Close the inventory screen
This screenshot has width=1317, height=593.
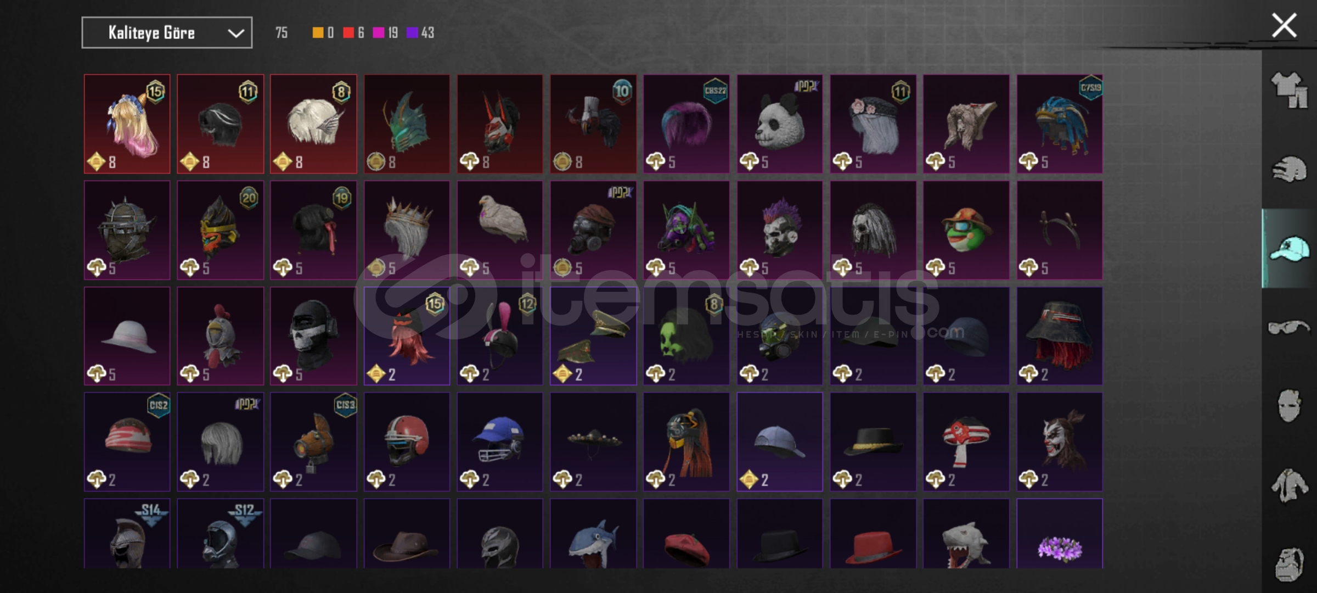(x=1284, y=26)
